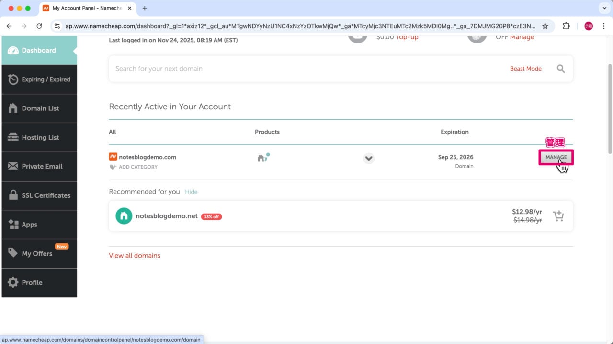
Task: Expand the products chevron for notesblogdemo.com
Action: [369, 158]
